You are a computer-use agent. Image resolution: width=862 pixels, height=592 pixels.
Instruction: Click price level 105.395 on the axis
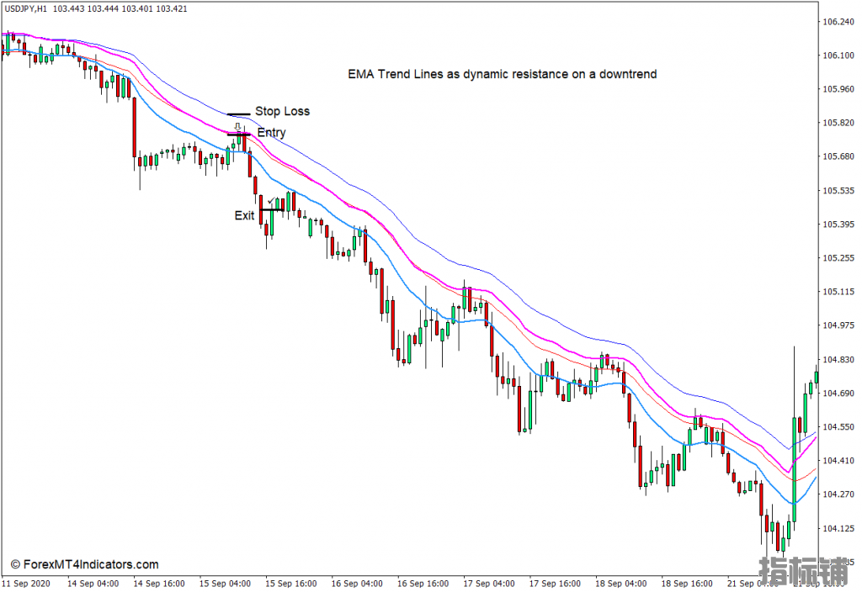[838, 224]
